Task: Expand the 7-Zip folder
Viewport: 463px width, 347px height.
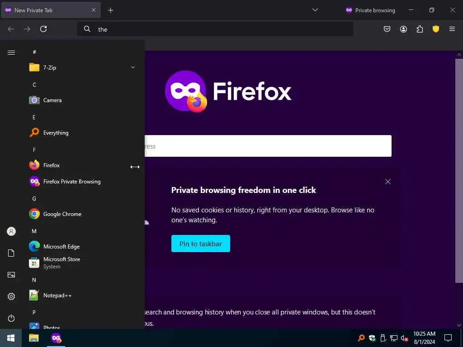Action: 133,67
